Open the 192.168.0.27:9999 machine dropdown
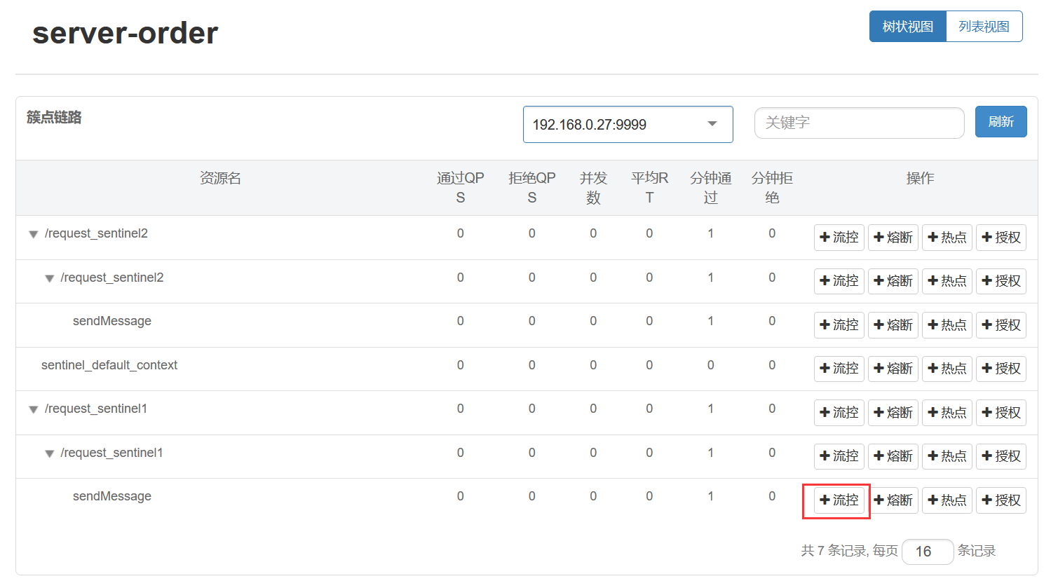The height and width of the screenshot is (588, 1051). [628, 125]
